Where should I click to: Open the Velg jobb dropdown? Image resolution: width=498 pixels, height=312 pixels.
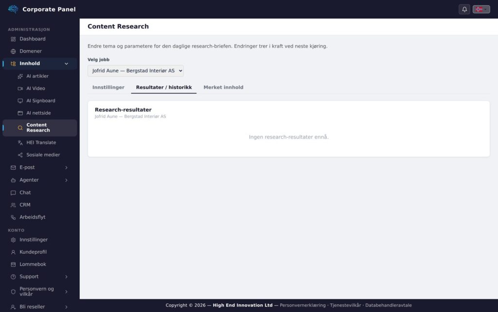[135, 71]
